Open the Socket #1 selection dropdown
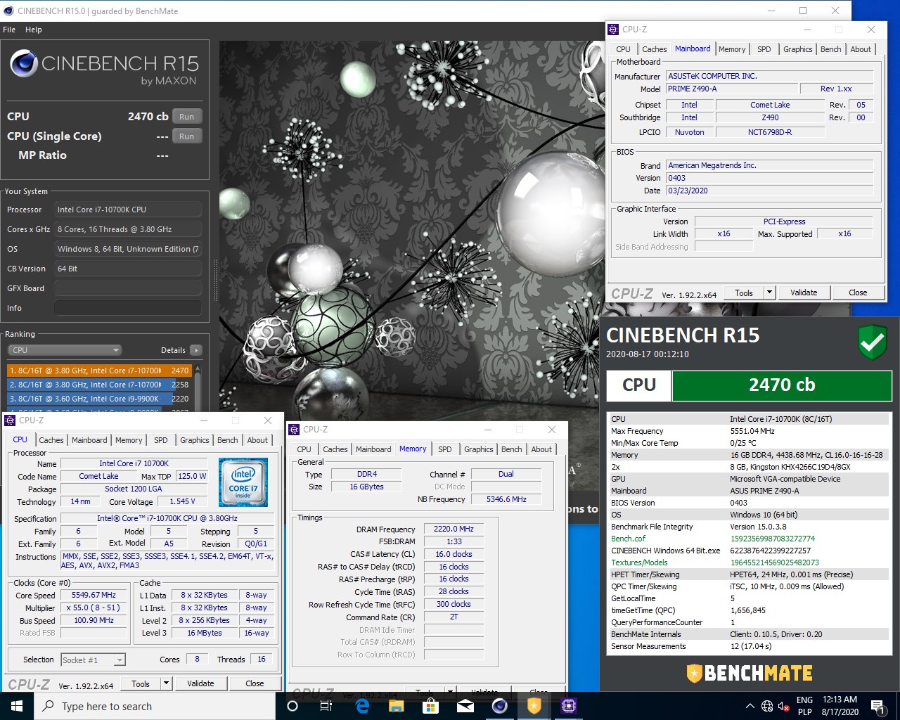The image size is (900, 720). (x=93, y=660)
